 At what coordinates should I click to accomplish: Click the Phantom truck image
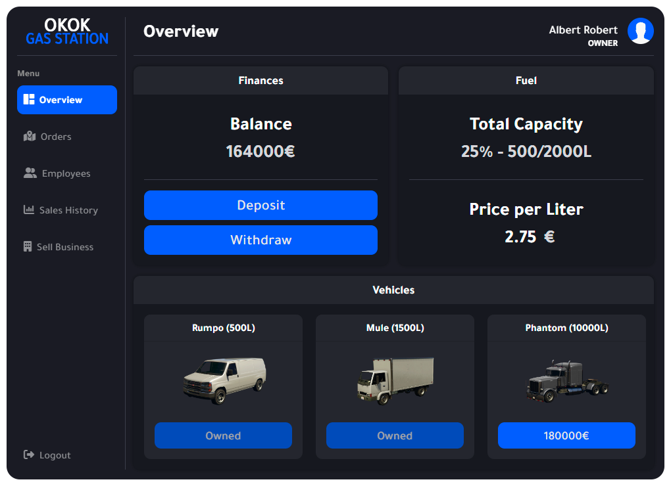click(566, 382)
